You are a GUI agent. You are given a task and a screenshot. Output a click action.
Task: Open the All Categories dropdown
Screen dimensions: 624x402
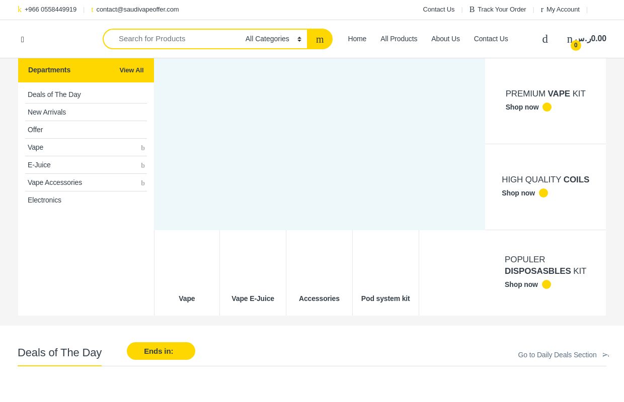(273, 39)
